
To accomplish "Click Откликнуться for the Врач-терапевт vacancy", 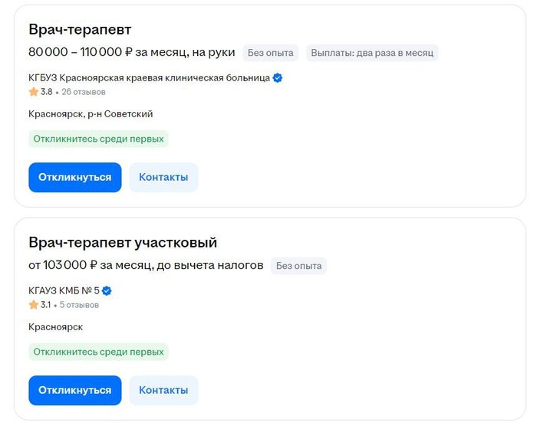I will tap(75, 177).
